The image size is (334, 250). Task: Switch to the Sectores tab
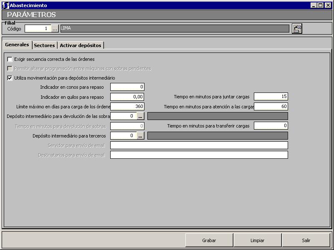pos(44,45)
